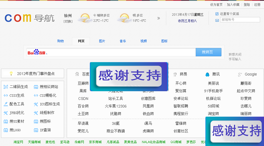This screenshot has width=264, height=146.
Task: Open the 亚马逊 link in bottom bar
Action: tap(65, 142)
